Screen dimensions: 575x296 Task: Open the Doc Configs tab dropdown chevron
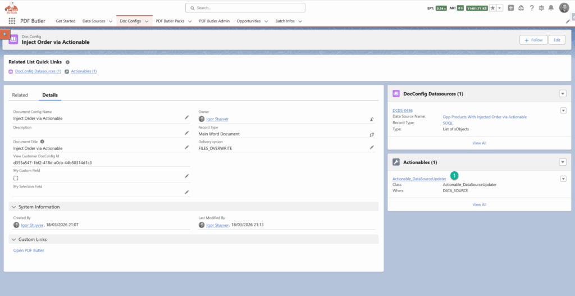pyautogui.click(x=147, y=21)
